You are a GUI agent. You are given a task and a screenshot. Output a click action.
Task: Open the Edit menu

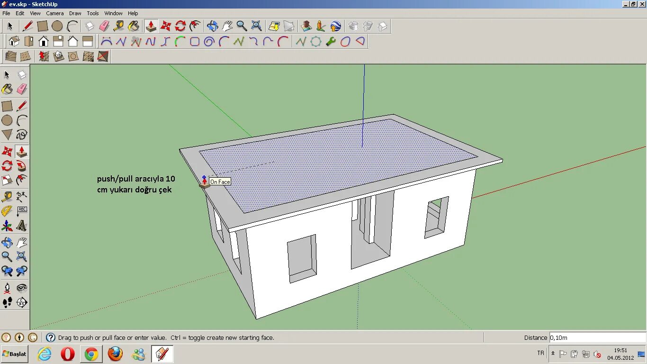click(20, 13)
